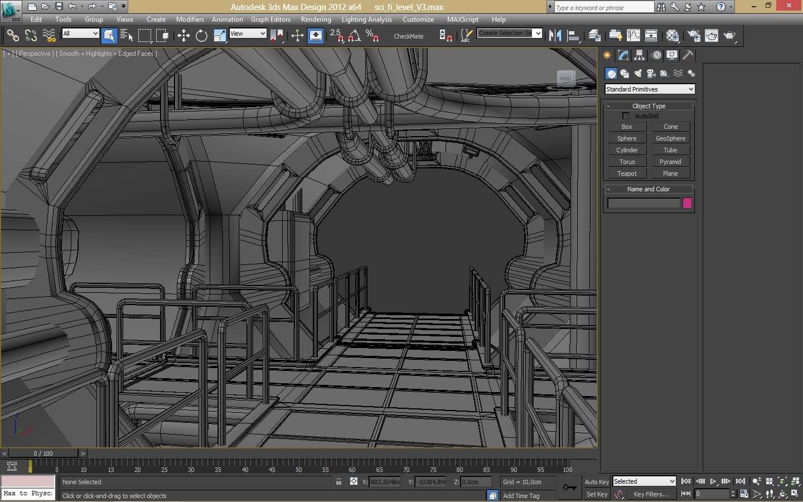This screenshot has width=803, height=502.
Task: Toggle Auto Key animation mode
Action: pyautogui.click(x=597, y=482)
